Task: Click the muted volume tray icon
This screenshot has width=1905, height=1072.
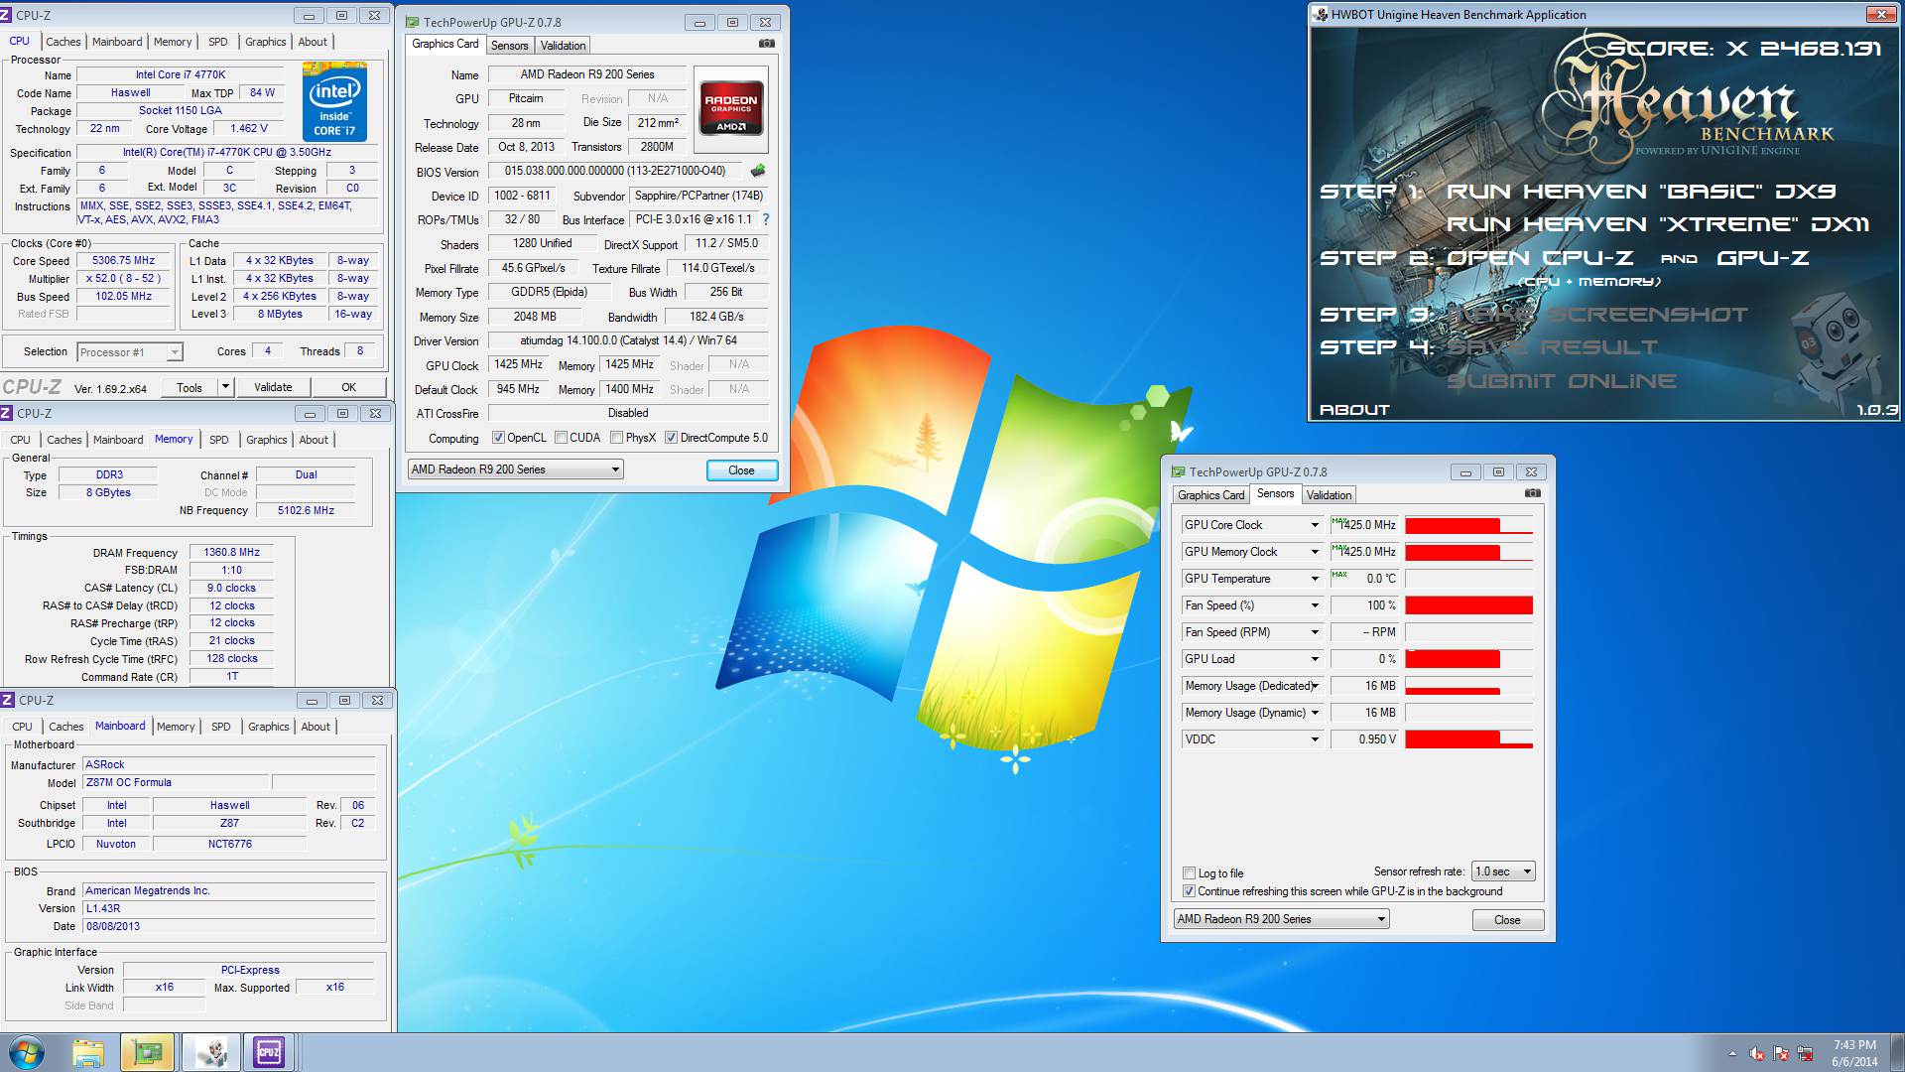Action: pyautogui.click(x=1757, y=1053)
